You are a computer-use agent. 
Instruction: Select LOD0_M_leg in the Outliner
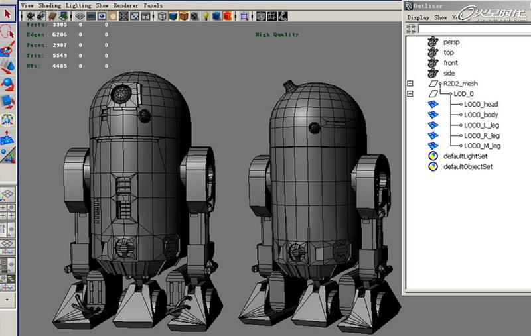pyautogui.click(x=483, y=146)
